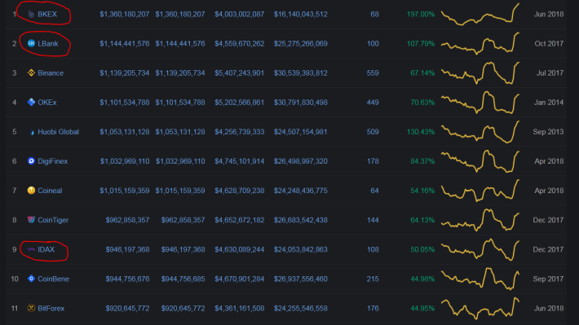Open the Coineal exchange link

50,191
